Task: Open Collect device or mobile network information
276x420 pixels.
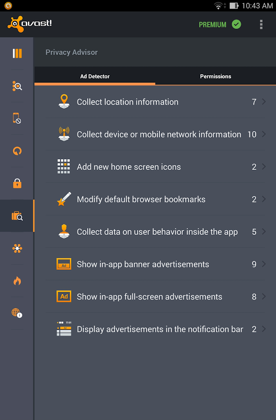Action: (x=155, y=134)
